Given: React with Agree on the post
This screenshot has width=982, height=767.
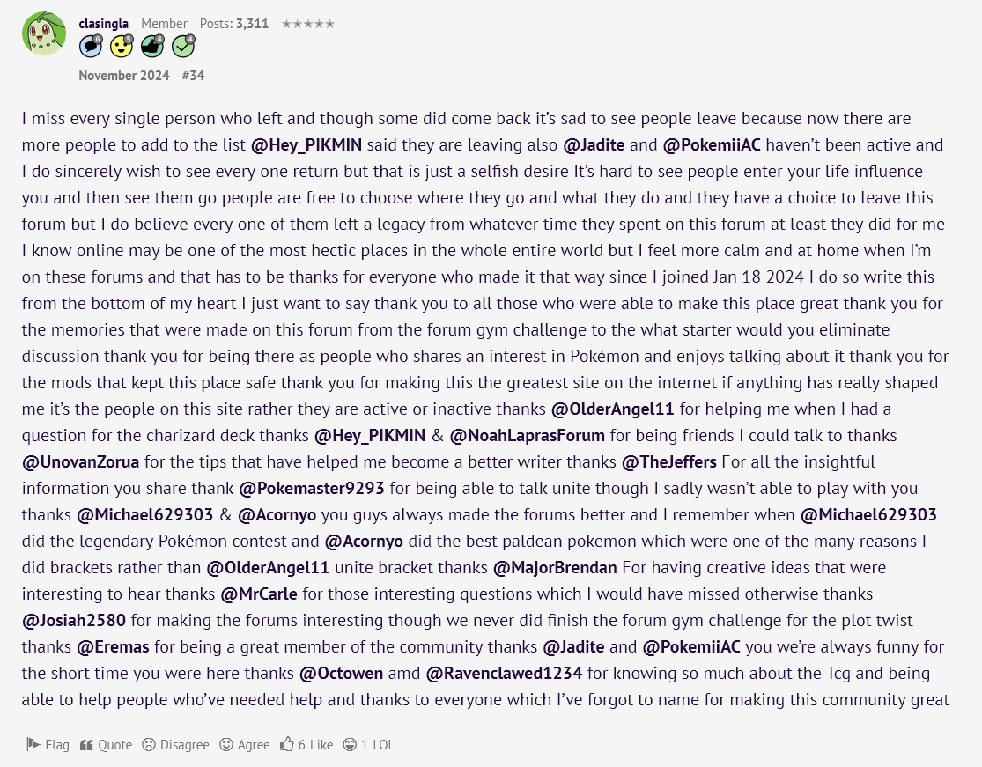Looking at the screenshot, I should click(244, 744).
